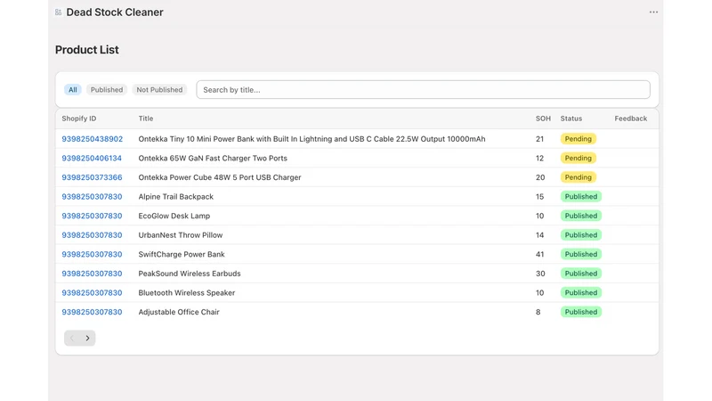Viewport: 712px width, 401px height.
Task: Open the ID link in UrbanNest Throw Pillow row
Action: 92,235
